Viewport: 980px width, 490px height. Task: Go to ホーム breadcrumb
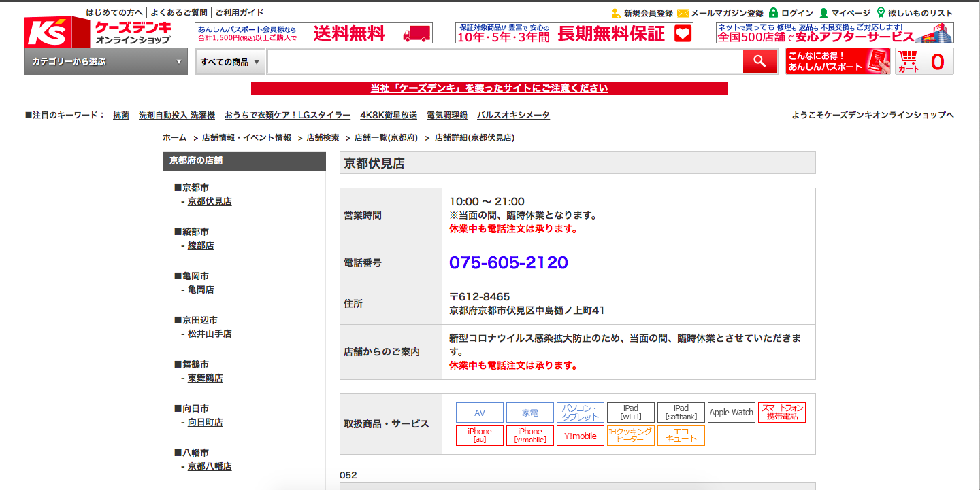pyautogui.click(x=174, y=137)
